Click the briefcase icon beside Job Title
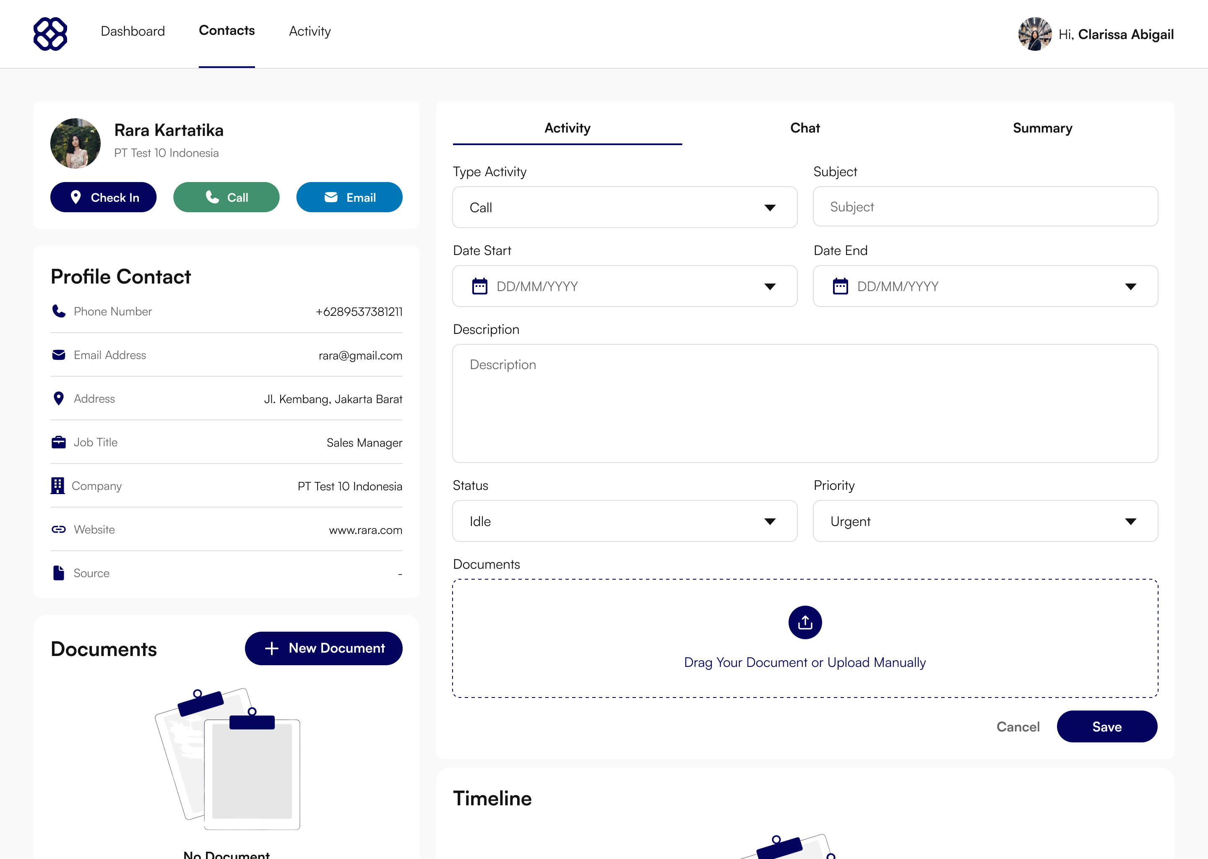 (x=59, y=442)
